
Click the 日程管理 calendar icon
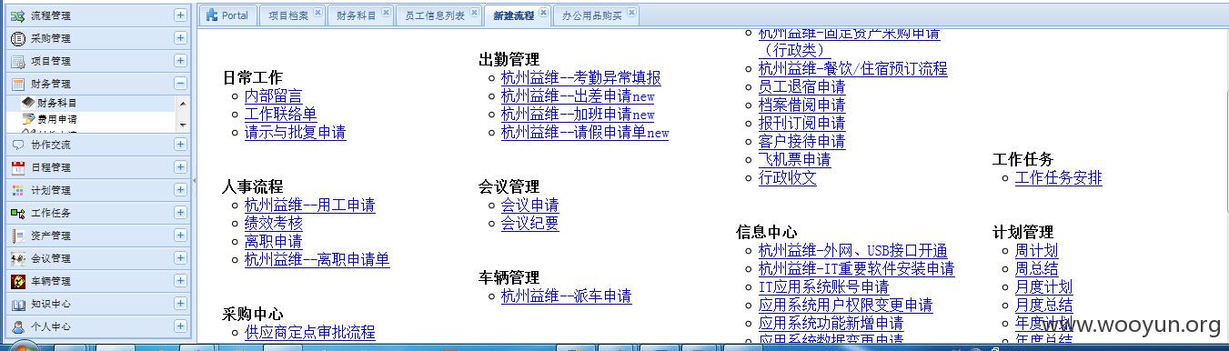point(17,167)
